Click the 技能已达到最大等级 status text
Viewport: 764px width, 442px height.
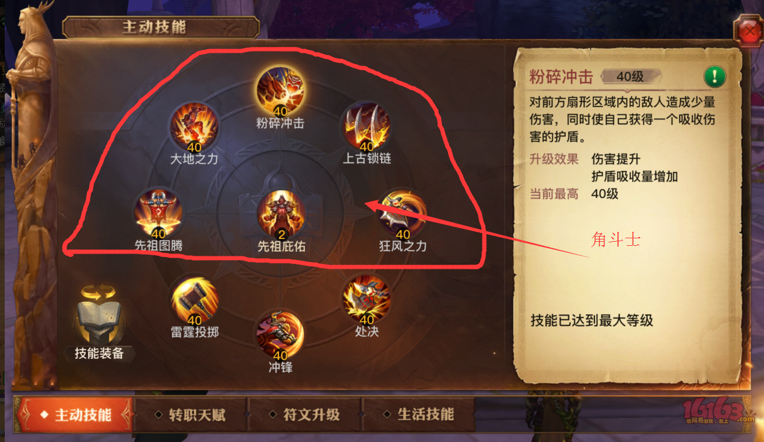(592, 320)
